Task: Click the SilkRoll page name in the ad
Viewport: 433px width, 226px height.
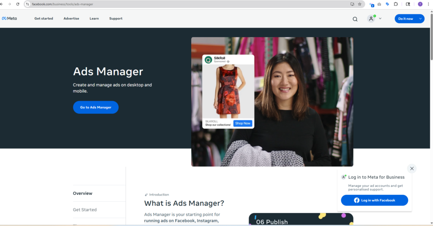Action: coord(219,58)
